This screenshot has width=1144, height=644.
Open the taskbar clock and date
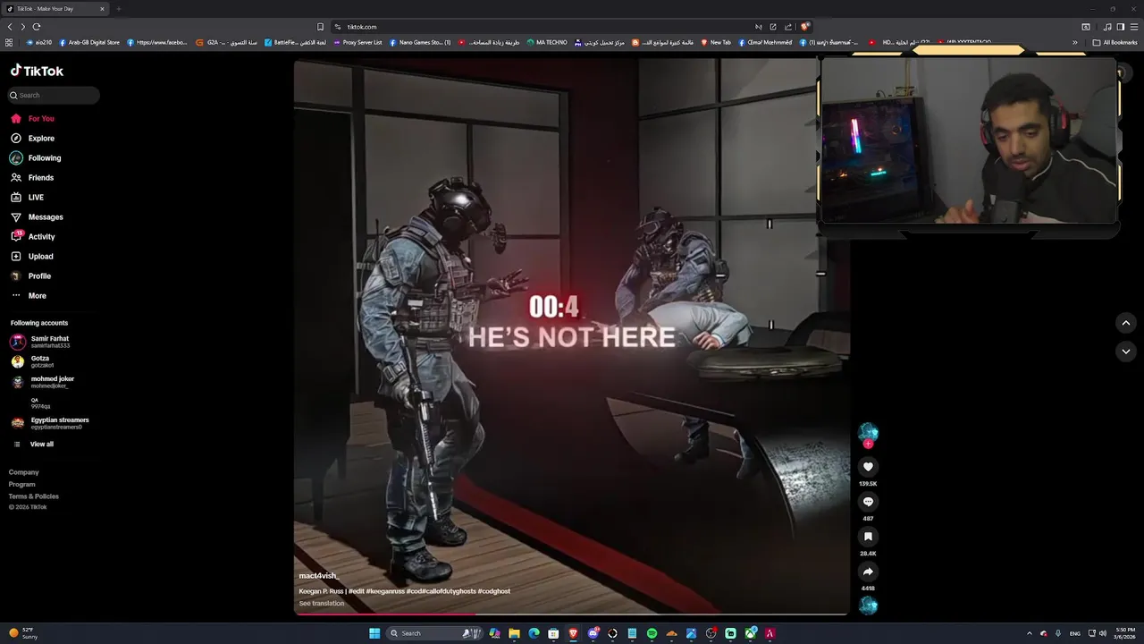(1125, 633)
